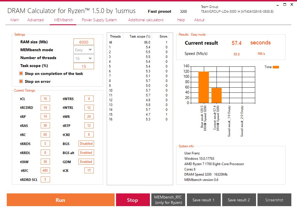Minimize the DRAM Calculator window
The height and width of the screenshot is (218, 297).
point(278,5)
